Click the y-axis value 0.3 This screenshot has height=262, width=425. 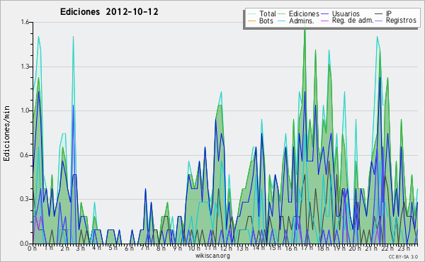coord(25,199)
